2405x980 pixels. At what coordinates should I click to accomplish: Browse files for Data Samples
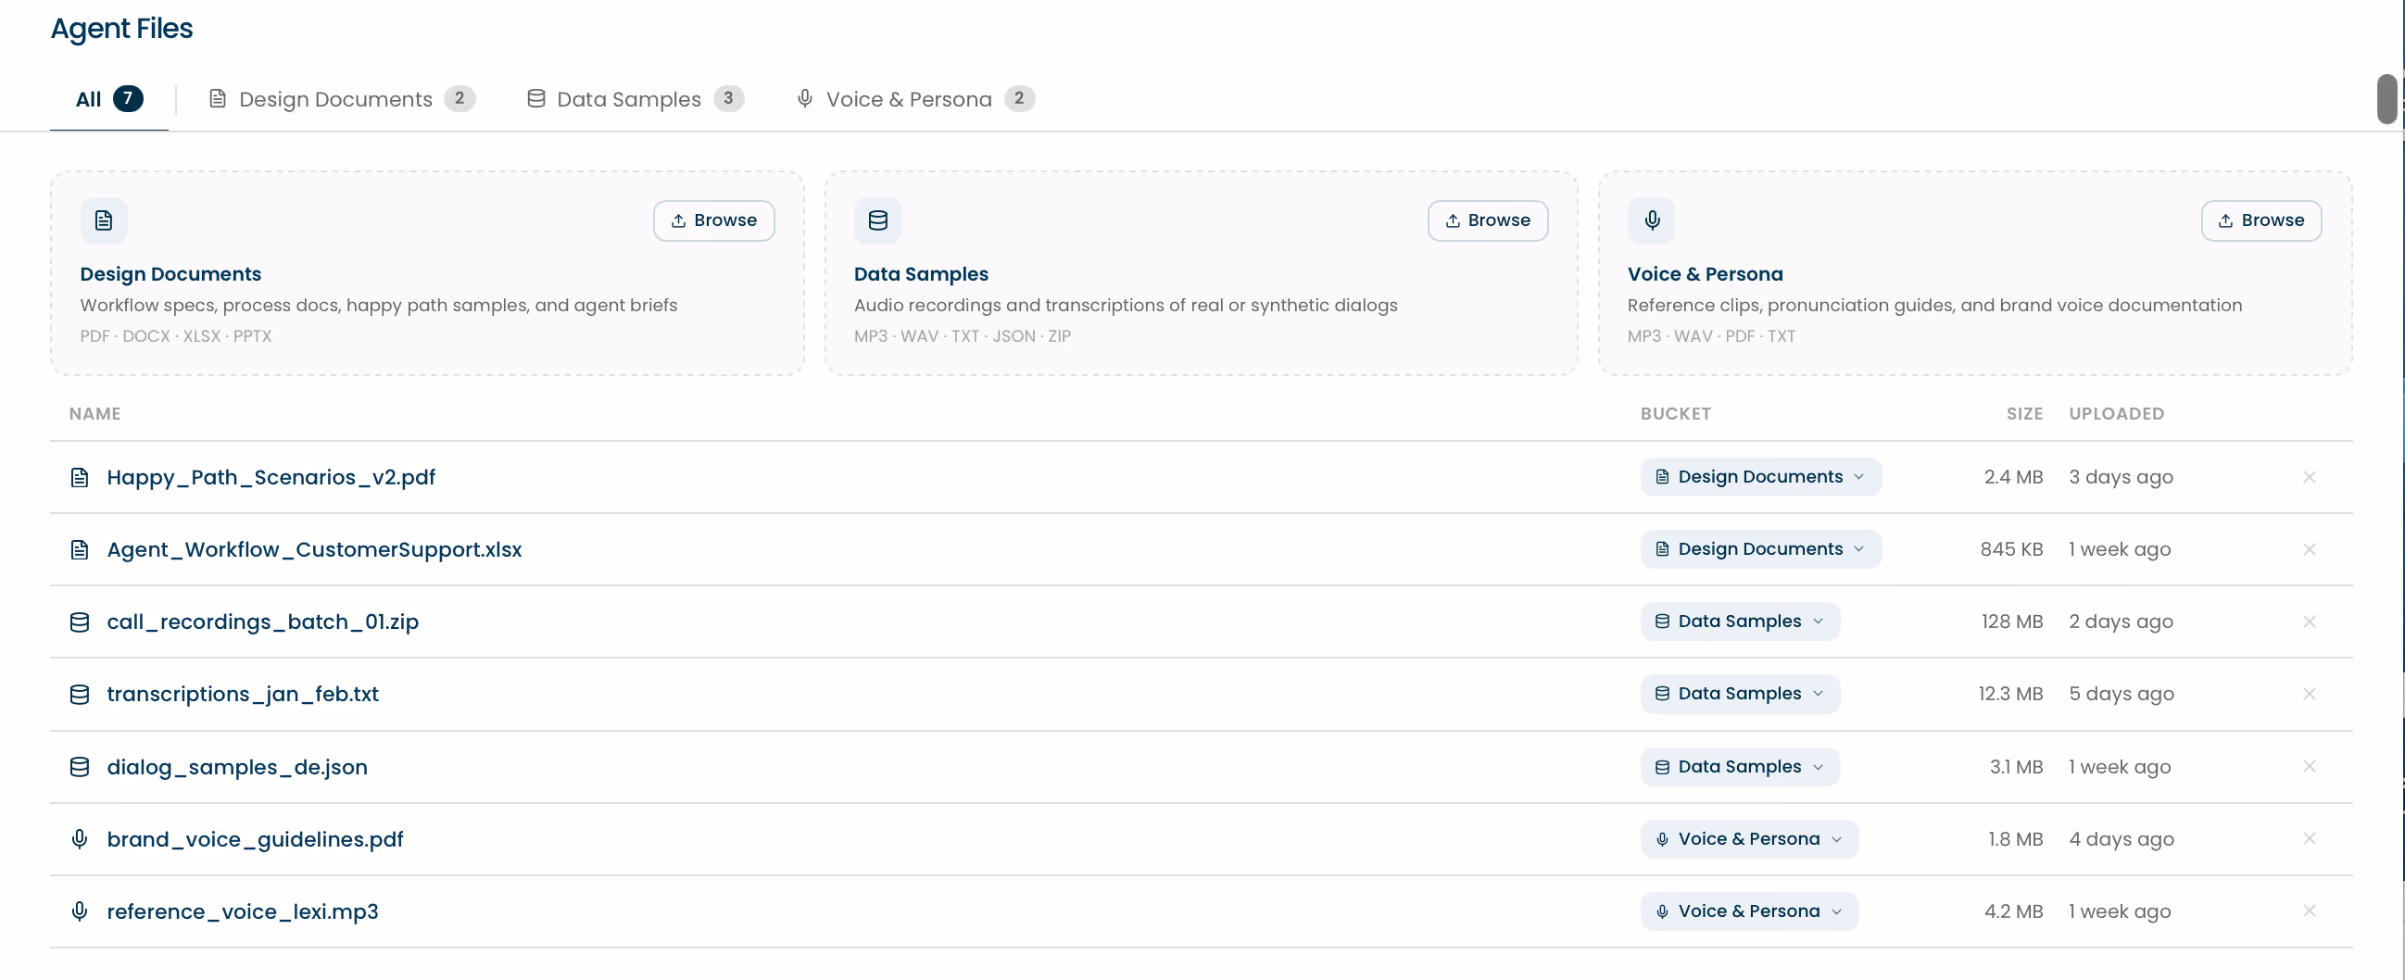(1488, 220)
